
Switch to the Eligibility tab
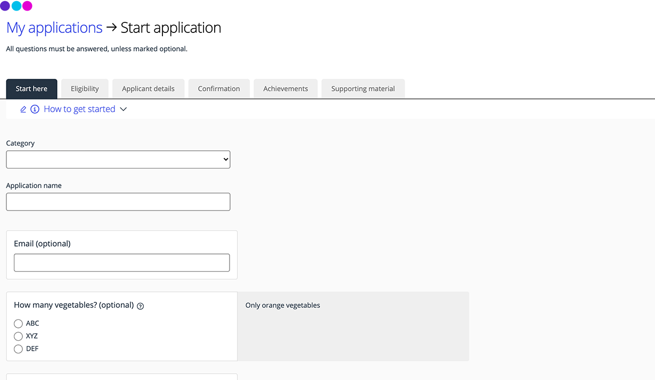(x=85, y=89)
